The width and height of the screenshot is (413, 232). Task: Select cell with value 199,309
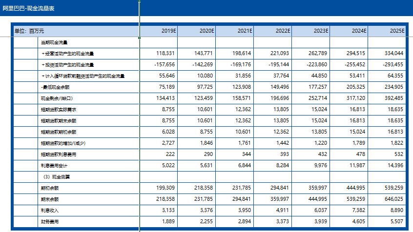click(158, 188)
